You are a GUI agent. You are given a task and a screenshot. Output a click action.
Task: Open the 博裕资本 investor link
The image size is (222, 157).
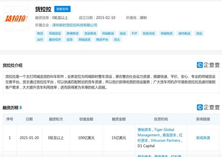point(144,130)
